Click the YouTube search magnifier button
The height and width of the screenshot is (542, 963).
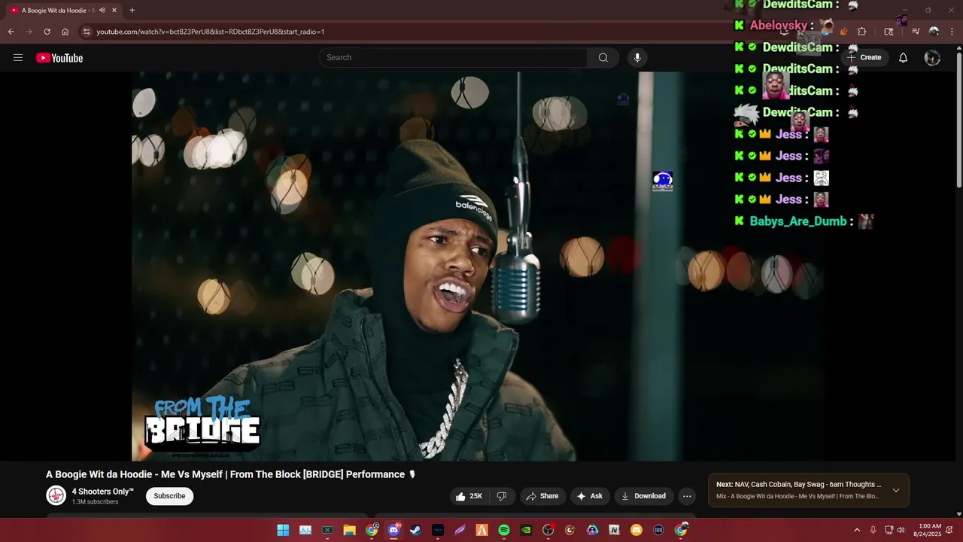tap(603, 58)
